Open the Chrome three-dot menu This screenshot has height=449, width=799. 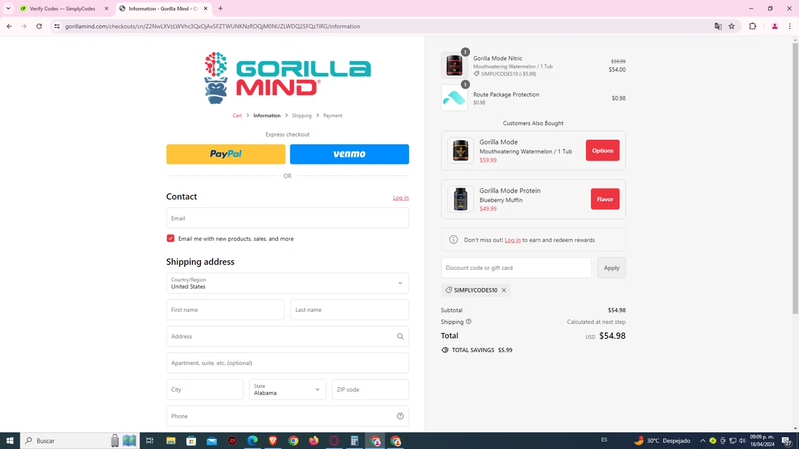[790, 26]
